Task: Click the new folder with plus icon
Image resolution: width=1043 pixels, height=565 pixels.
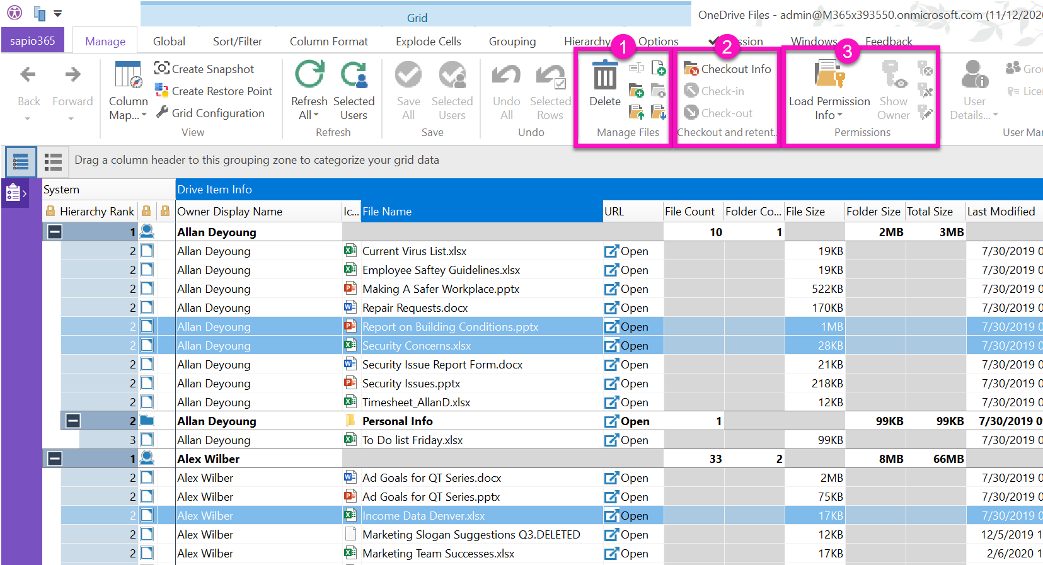Action: [637, 90]
